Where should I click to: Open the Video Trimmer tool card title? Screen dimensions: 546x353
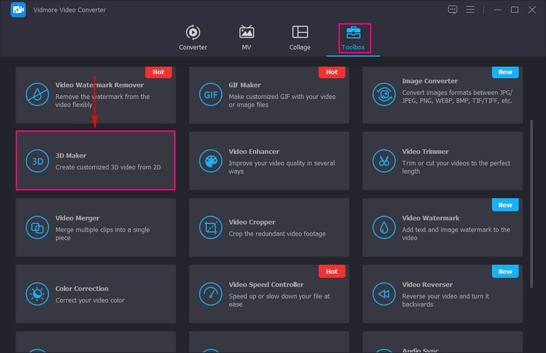coord(425,152)
